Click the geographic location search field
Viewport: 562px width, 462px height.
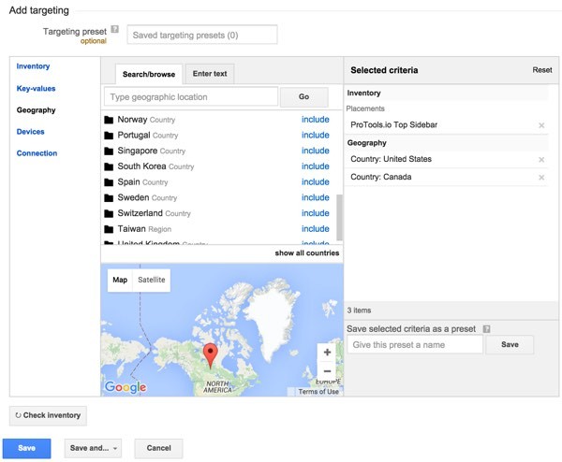coord(191,96)
